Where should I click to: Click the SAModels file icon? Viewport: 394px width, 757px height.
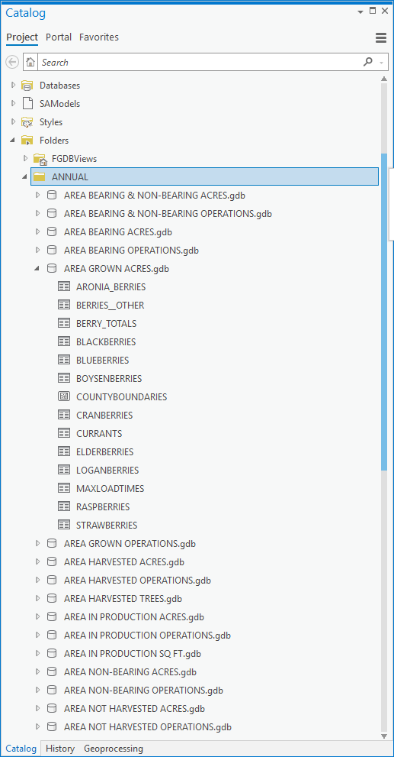27,103
